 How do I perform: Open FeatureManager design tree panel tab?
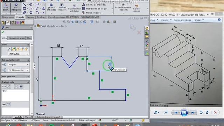3,22
